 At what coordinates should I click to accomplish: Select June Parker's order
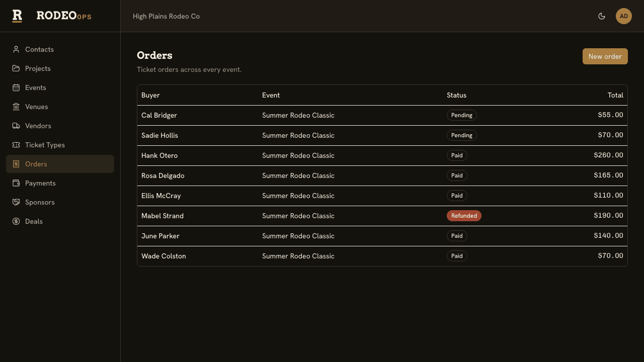382,236
